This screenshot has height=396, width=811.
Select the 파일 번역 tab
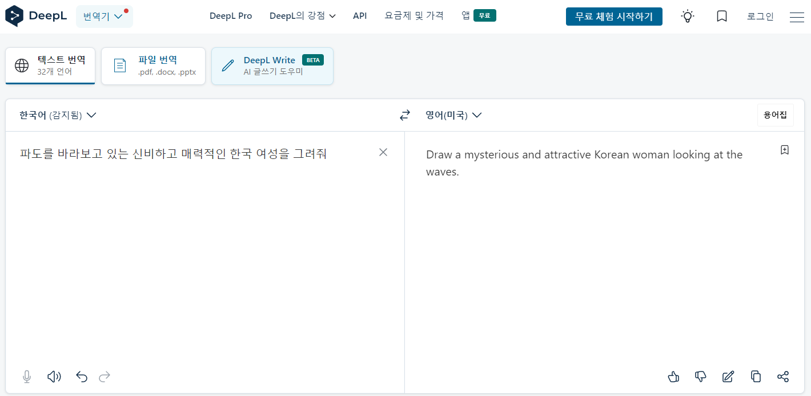[153, 66]
